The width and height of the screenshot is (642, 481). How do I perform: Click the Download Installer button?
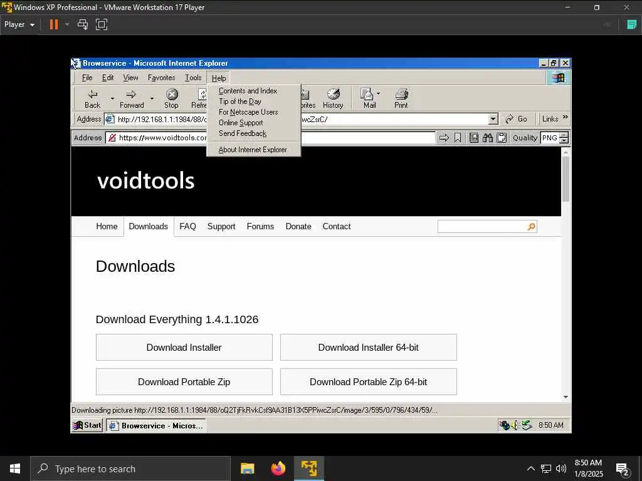tap(184, 347)
